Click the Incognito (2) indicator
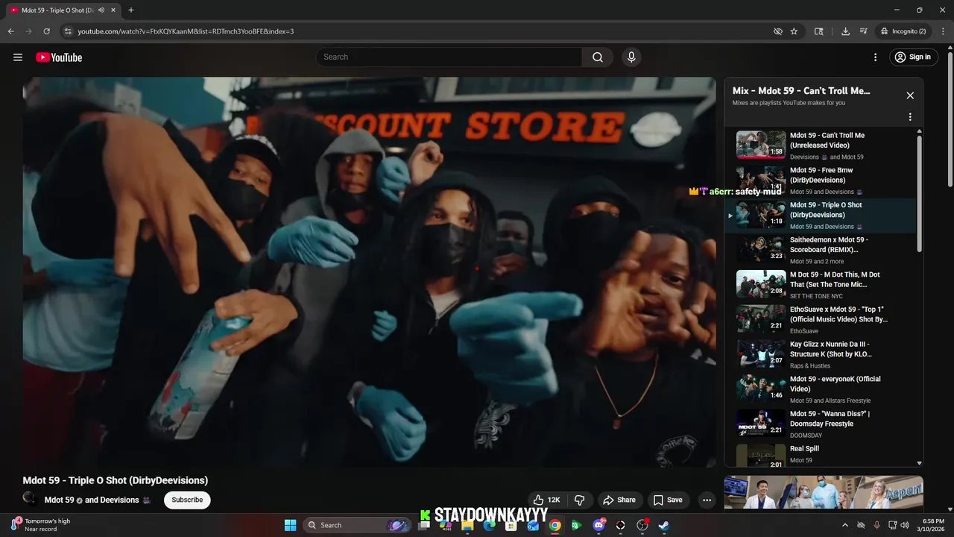 point(903,31)
